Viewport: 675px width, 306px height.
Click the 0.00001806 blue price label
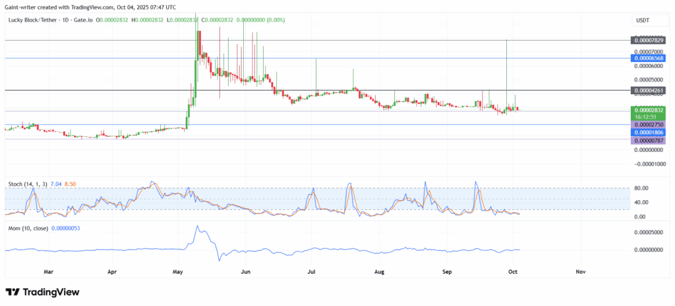tap(648, 132)
